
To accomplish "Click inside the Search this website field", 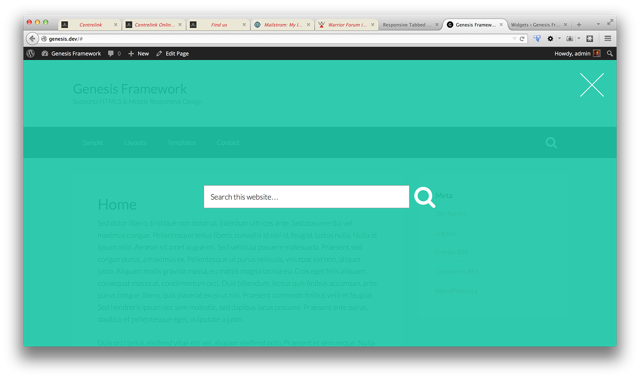I will 306,197.
